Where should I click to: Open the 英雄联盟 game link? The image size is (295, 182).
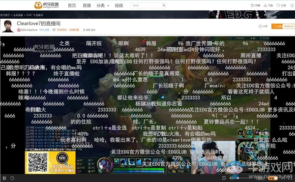coord(74,30)
